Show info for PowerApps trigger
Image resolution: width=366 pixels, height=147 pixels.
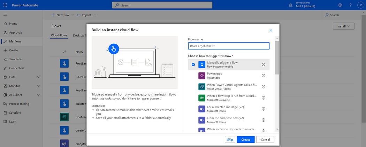(264, 76)
